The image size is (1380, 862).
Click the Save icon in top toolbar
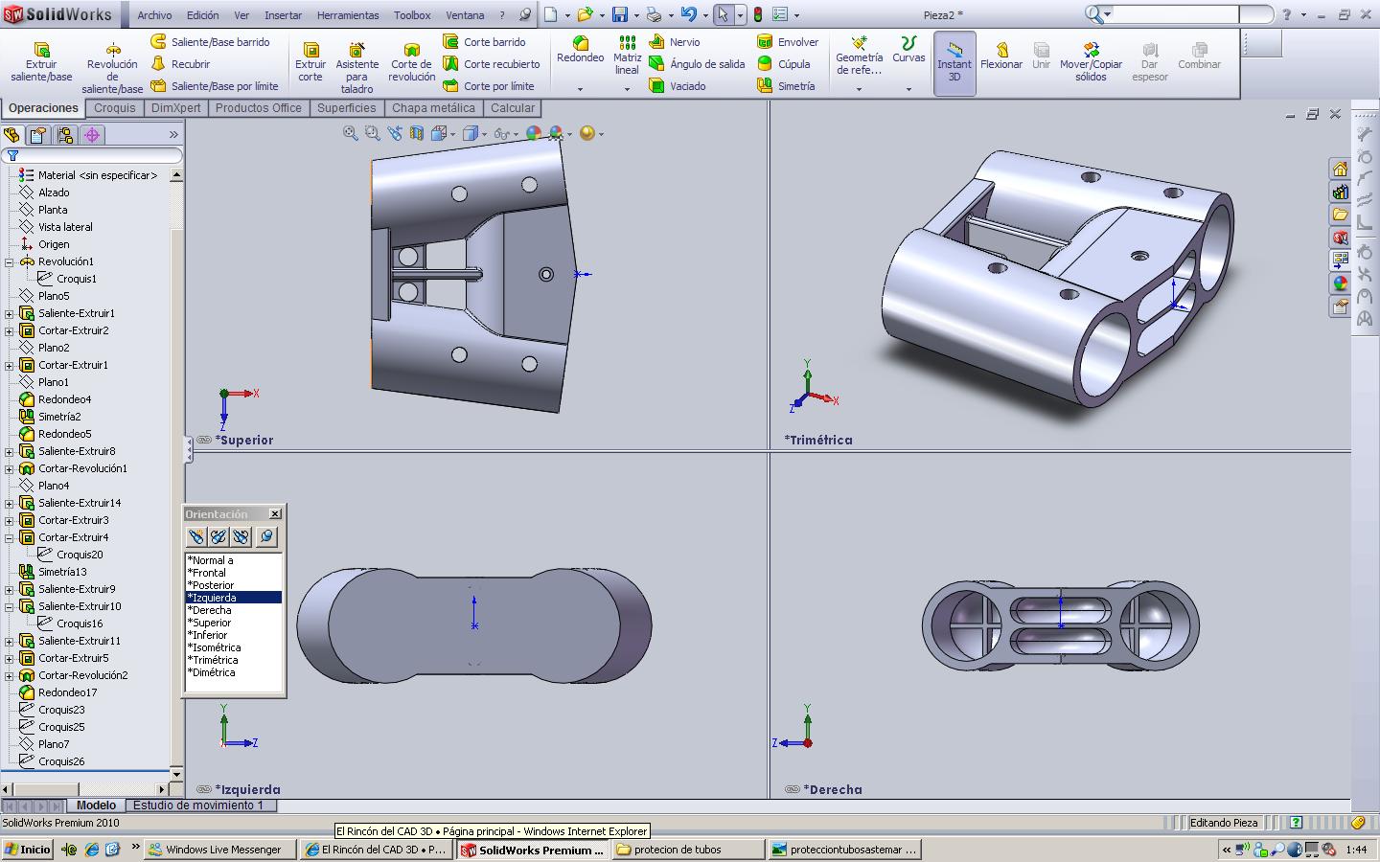point(620,14)
